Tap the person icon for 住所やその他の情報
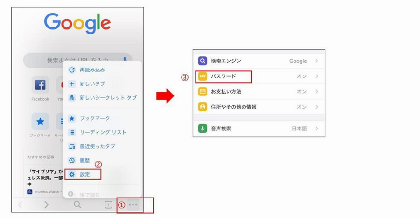 click(203, 107)
